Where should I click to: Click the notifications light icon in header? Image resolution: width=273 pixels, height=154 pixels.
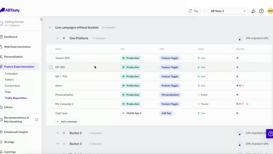coord(254,11)
